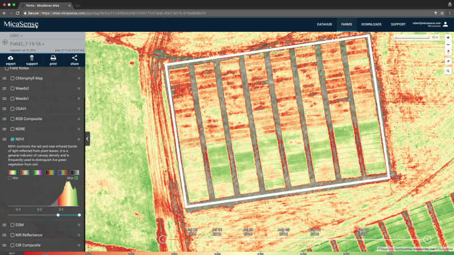Click the SUPPORT link in top navigation
This screenshot has height=255, width=454.
[398, 24]
